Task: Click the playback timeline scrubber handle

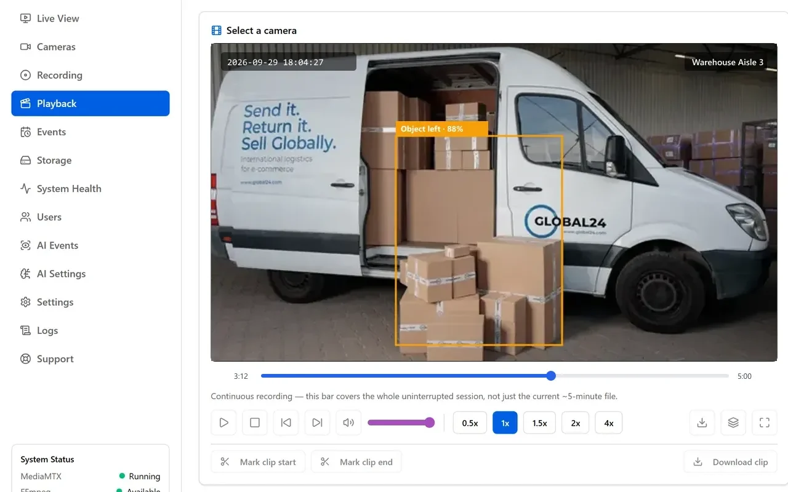Action: 551,376
